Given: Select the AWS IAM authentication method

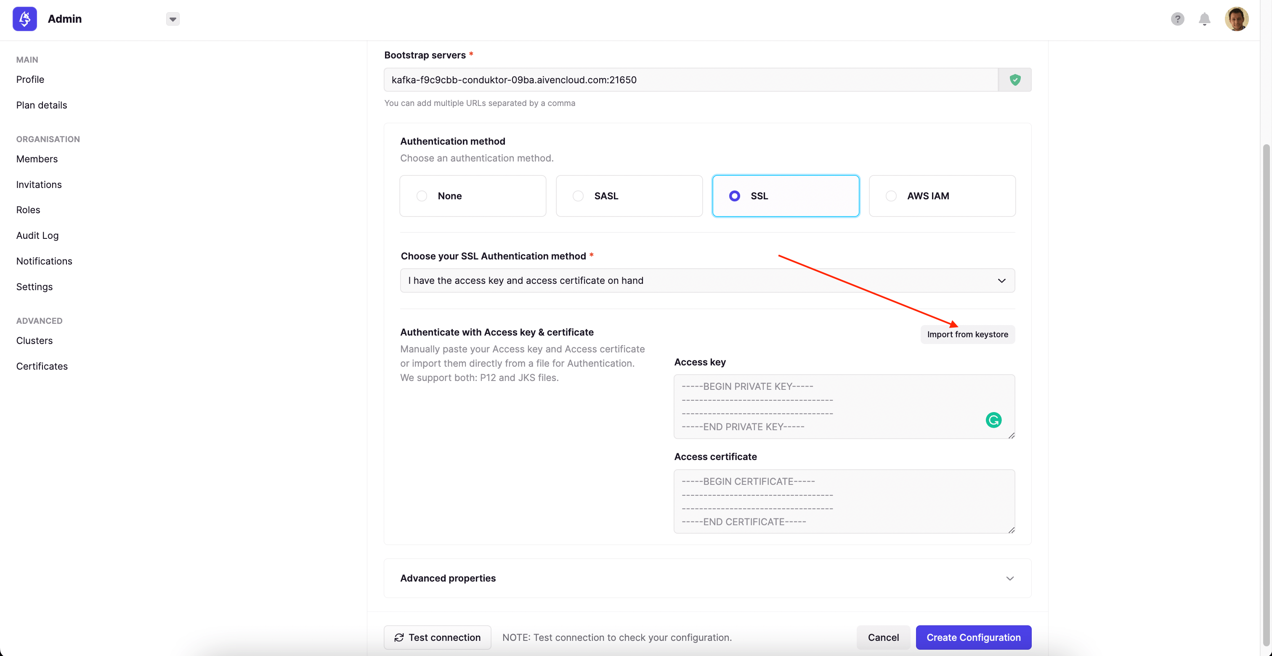Looking at the screenshot, I should [942, 196].
